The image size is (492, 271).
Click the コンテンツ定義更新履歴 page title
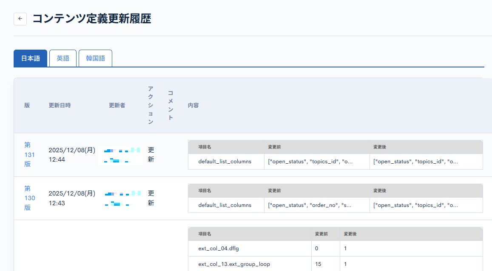click(91, 19)
